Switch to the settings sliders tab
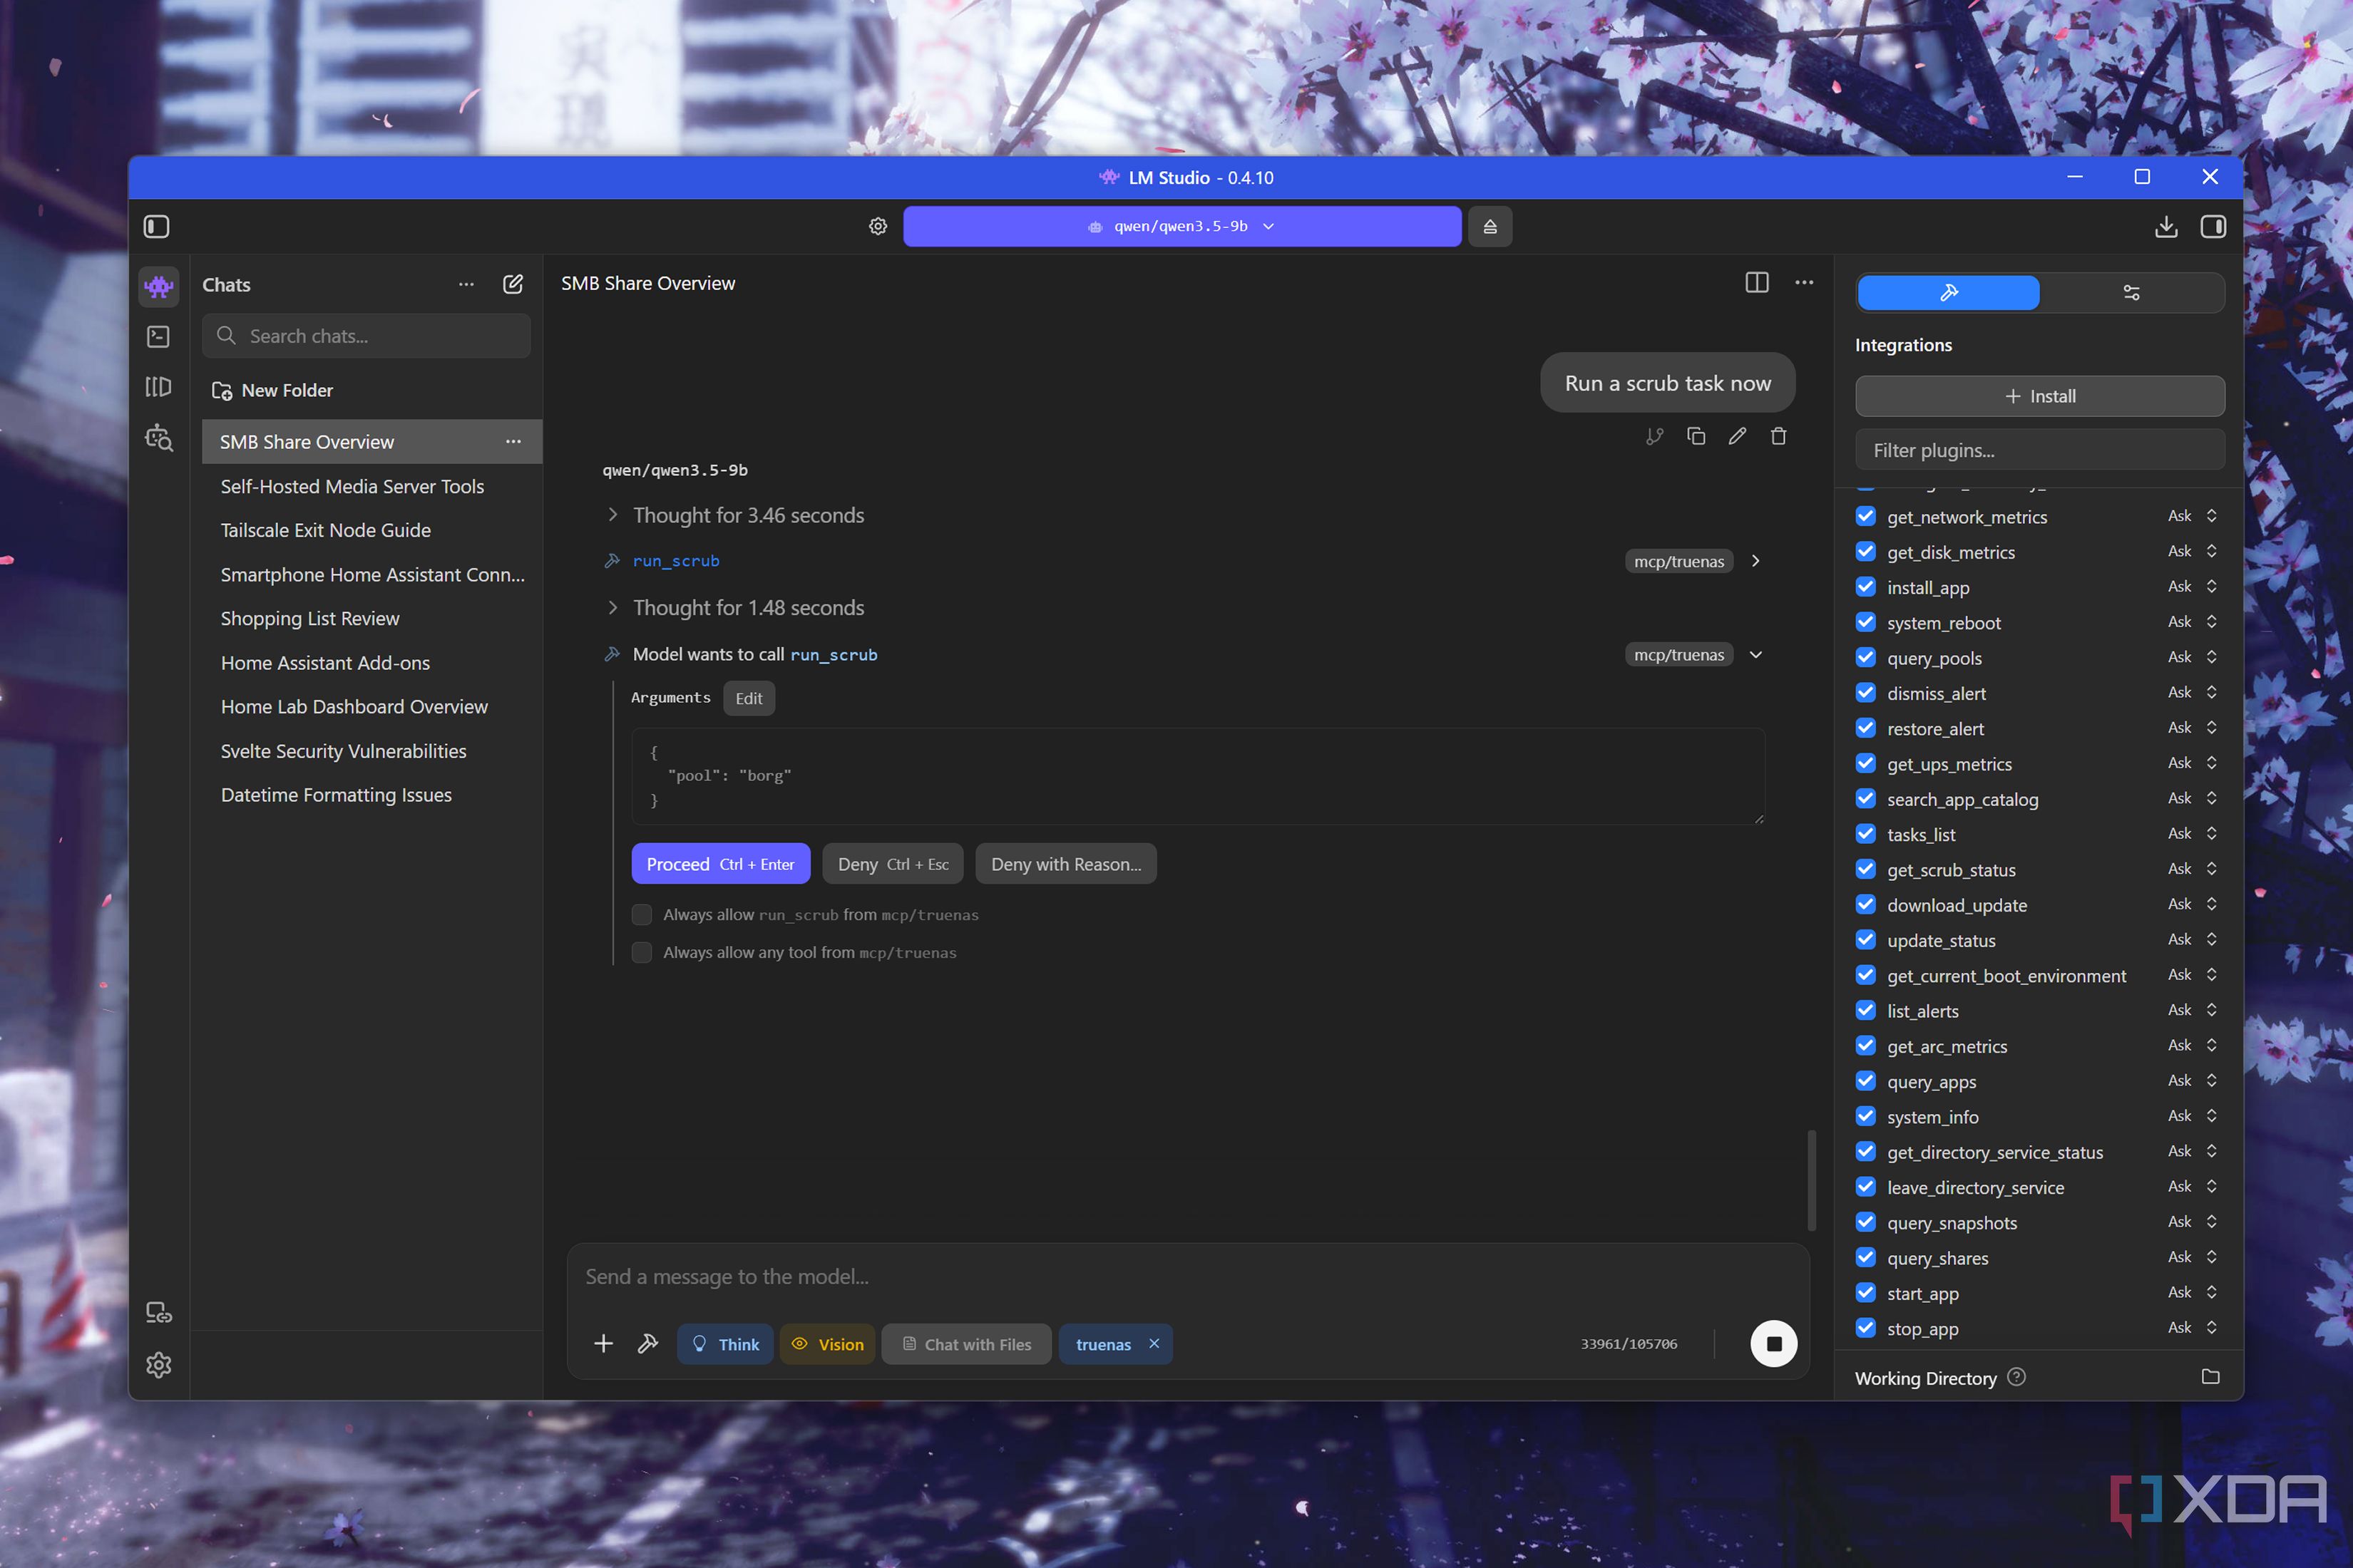Screen dimensions: 2353x1568 point(2131,293)
